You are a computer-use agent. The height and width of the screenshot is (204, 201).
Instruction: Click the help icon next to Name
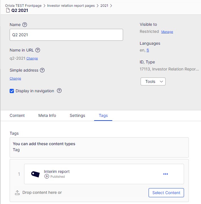[25, 25]
